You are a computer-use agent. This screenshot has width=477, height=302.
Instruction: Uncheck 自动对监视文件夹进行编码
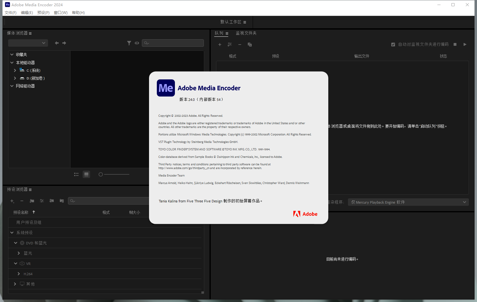click(x=393, y=44)
